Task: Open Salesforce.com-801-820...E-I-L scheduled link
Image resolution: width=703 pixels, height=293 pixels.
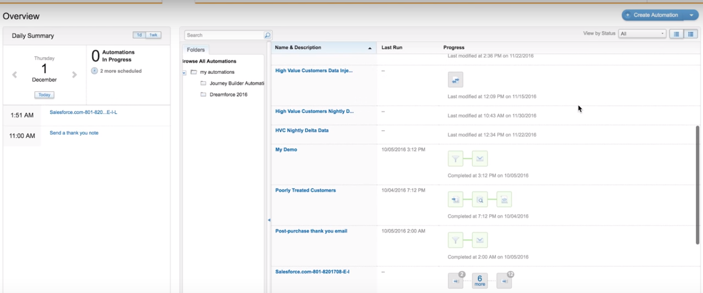Action: point(83,112)
